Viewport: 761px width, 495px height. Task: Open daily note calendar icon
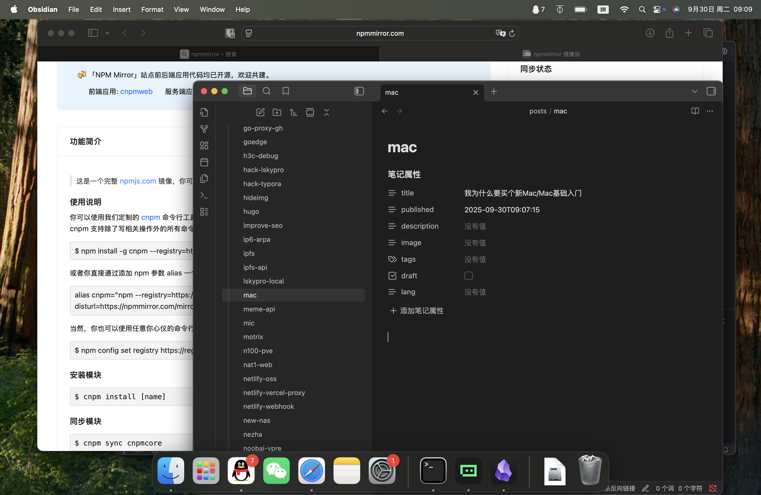click(x=204, y=162)
